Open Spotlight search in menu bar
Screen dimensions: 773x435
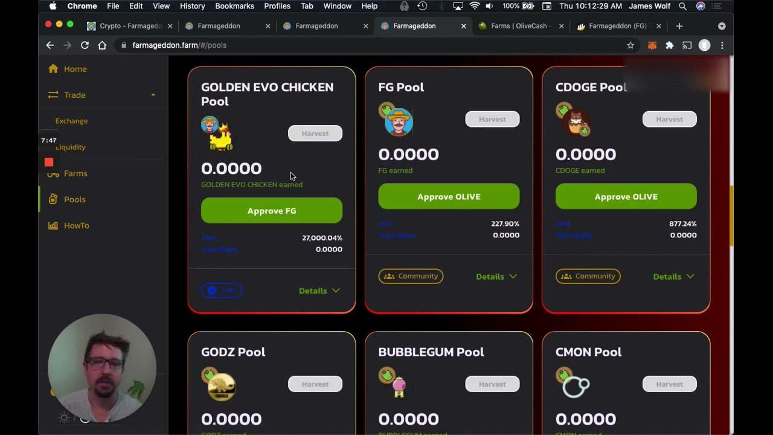(682, 6)
